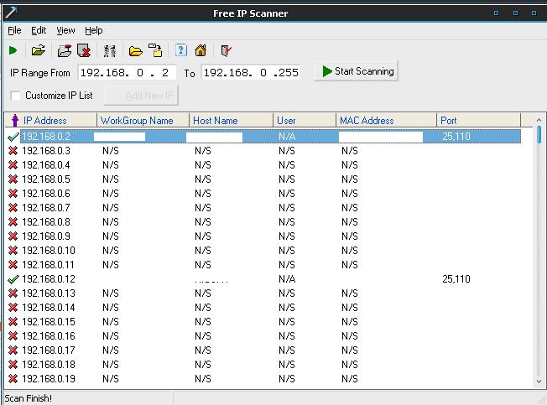This screenshot has height=405, width=547.
Task: Click the red X next to 192.168.0.3
Action: (x=13, y=151)
